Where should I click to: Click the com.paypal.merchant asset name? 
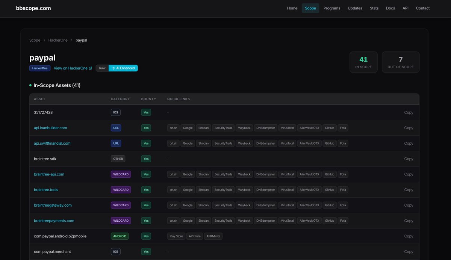(52, 252)
